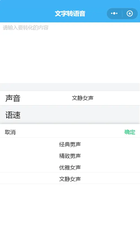140x248 pixels.
Task: Pick the 优雅女声 option
Action: tap(70, 167)
